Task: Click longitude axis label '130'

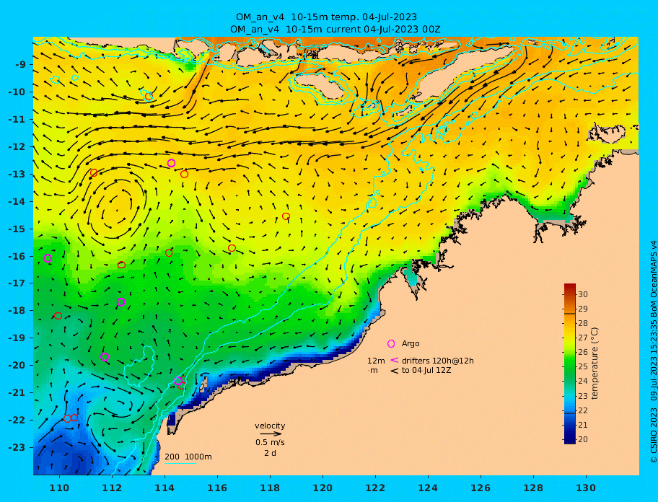Action: pyautogui.click(x=587, y=488)
